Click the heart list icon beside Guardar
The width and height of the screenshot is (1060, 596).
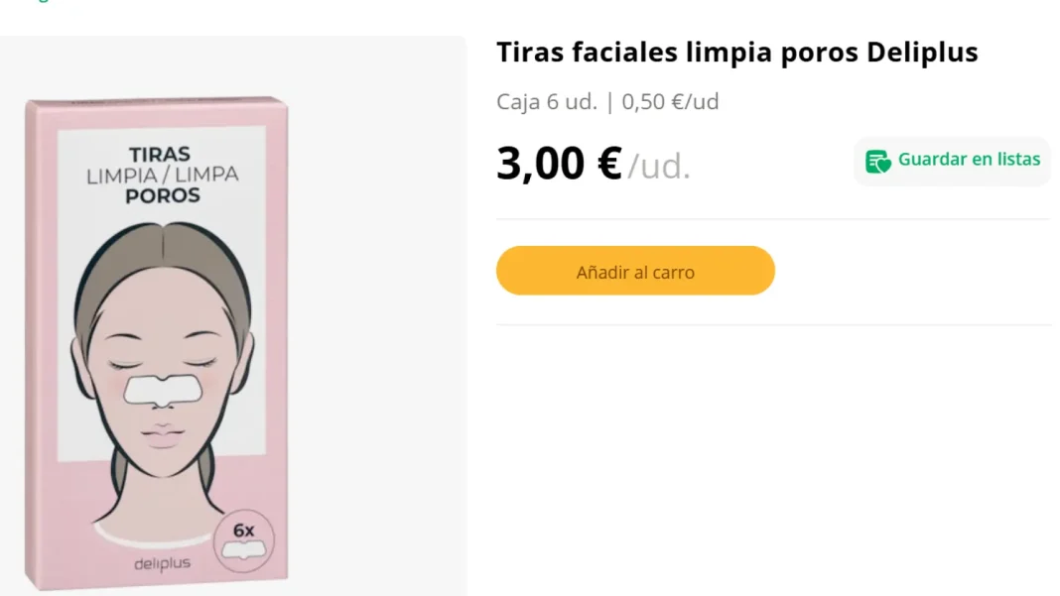(x=877, y=161)
